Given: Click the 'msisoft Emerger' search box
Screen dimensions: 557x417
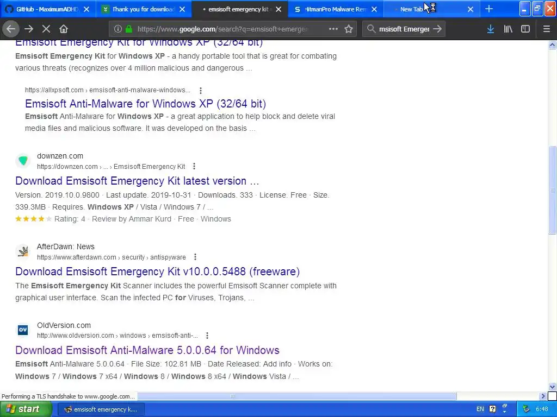Looking at the screenshot, I should click(404, 29).
